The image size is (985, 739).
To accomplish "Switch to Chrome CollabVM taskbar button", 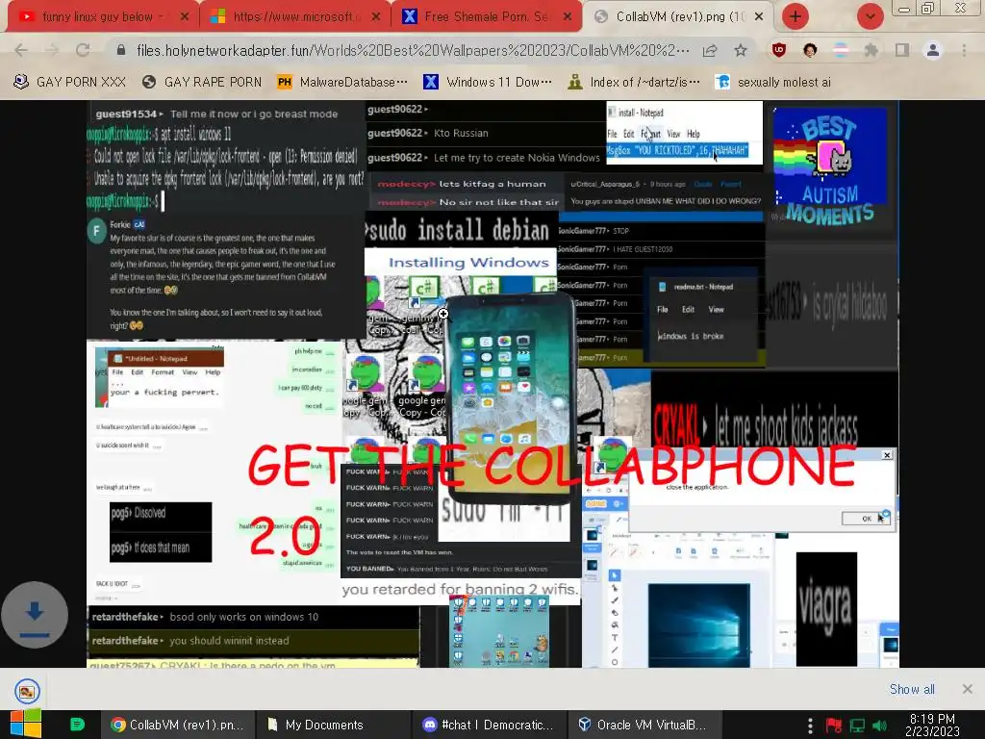I will click(x=178, y=725).
